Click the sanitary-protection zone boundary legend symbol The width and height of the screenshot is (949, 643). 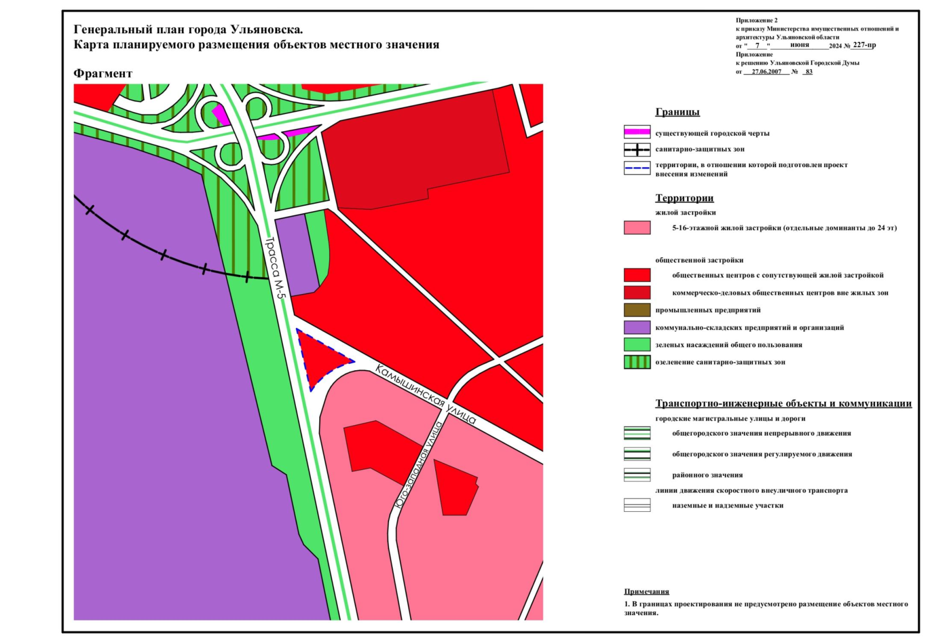pos(637,149)
